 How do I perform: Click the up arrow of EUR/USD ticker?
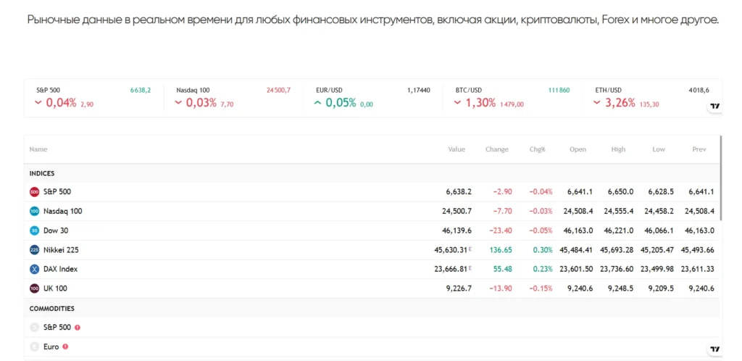pyautogui.click(x=317, y=103)
